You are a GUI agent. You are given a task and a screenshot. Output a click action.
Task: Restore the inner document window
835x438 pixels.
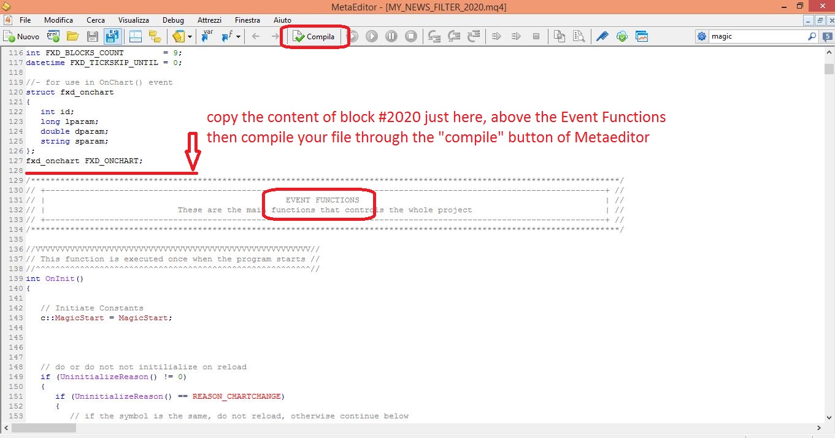[x=820, y=20]
